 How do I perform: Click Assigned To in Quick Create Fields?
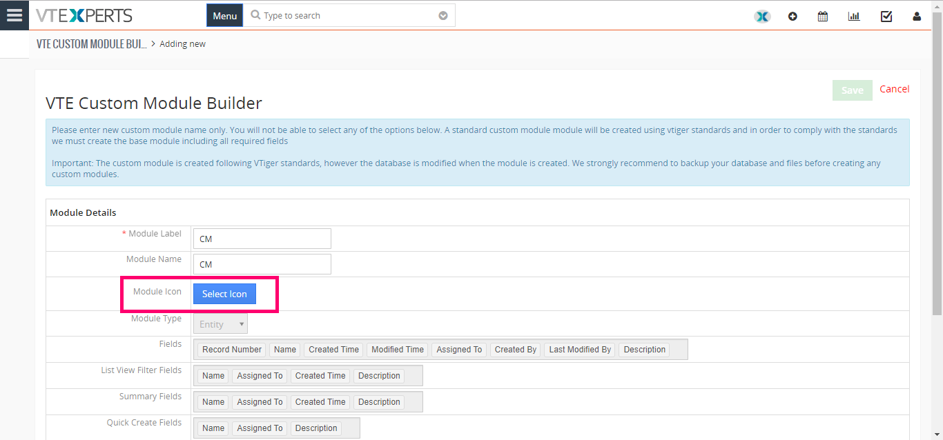click(x=260, y=428)
